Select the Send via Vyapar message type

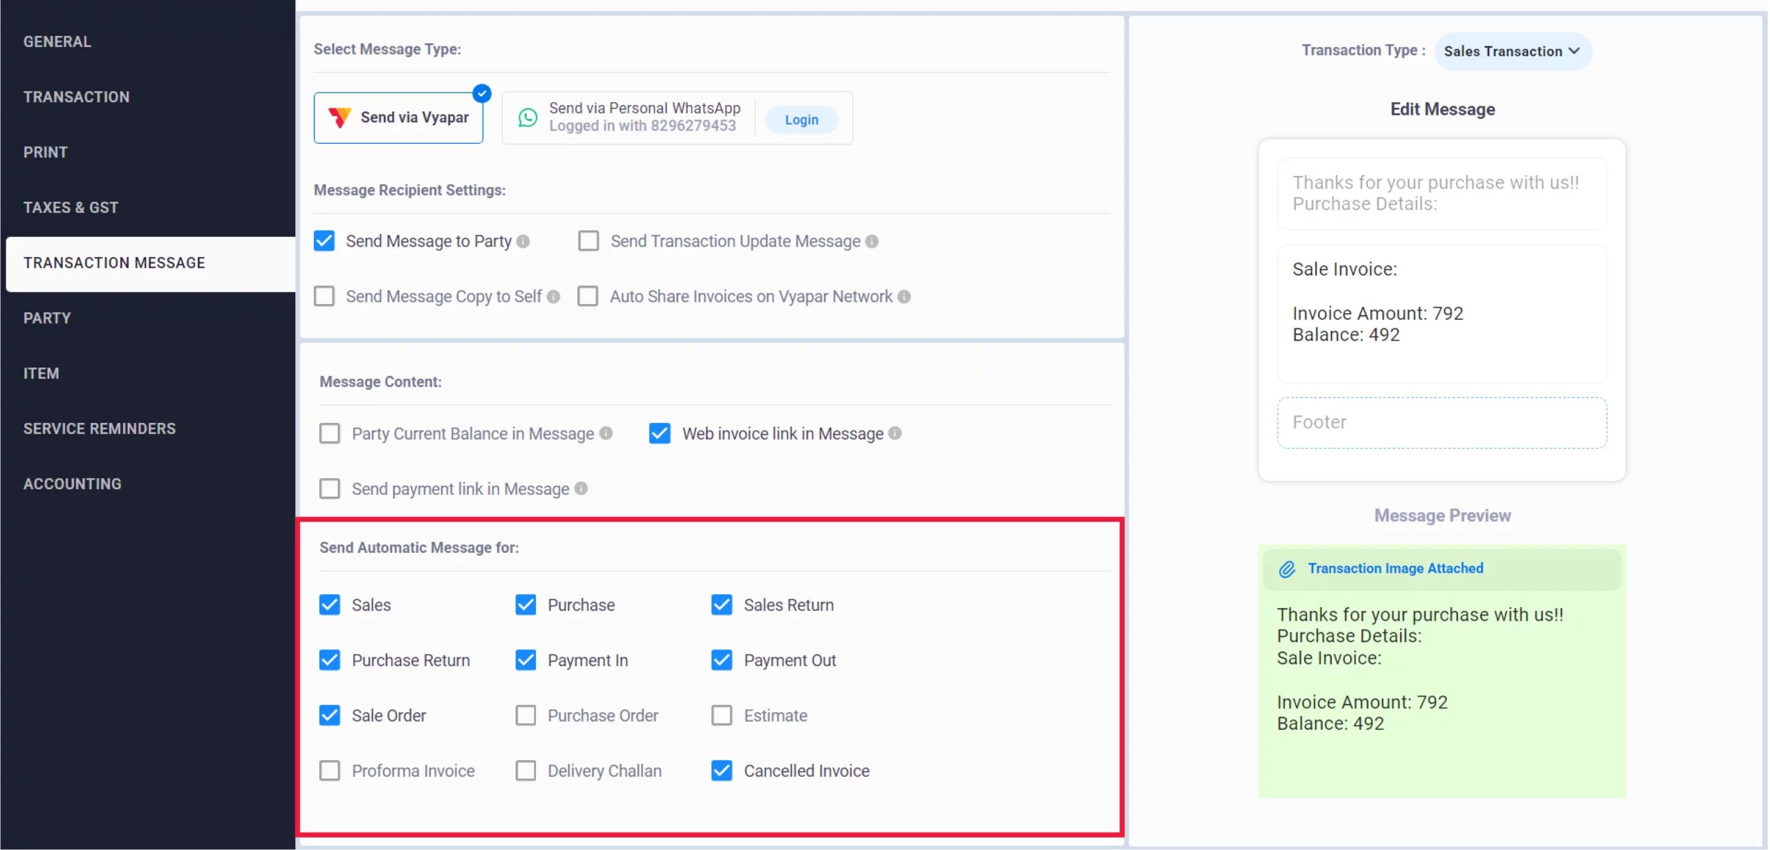click(399, 117)
